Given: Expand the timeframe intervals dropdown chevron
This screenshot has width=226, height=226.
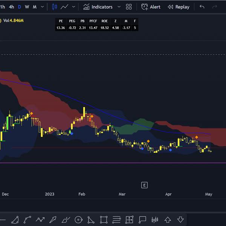Looking at the screenshot, I should (x=42, y=7).
